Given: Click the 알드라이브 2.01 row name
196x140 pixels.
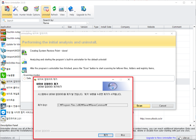Looking at the screenshot, I should point(14,119).
